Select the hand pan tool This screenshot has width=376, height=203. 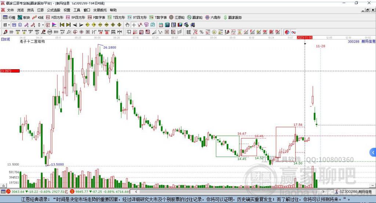(x=127, y=25)
